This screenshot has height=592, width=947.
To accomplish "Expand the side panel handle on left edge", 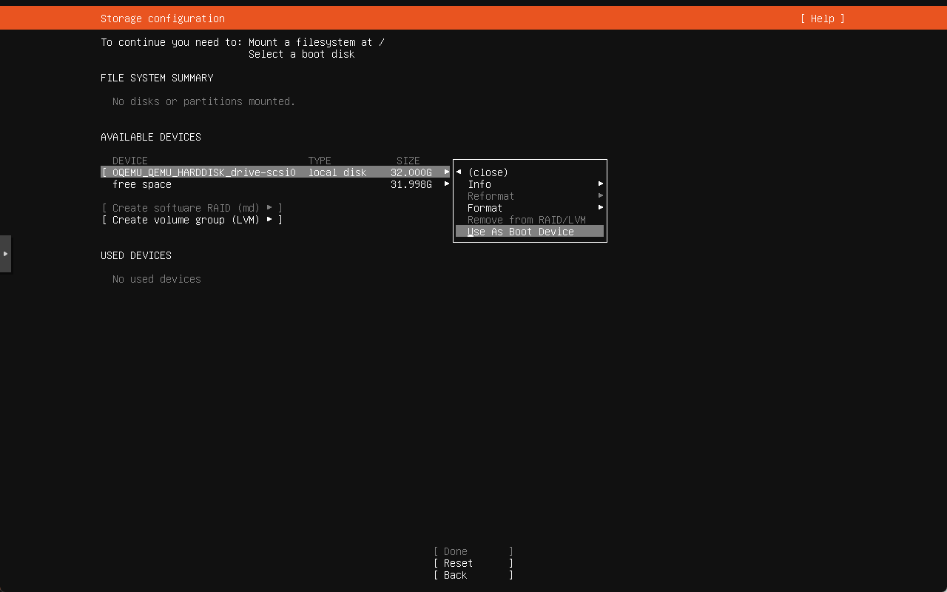I will point(5,254).
